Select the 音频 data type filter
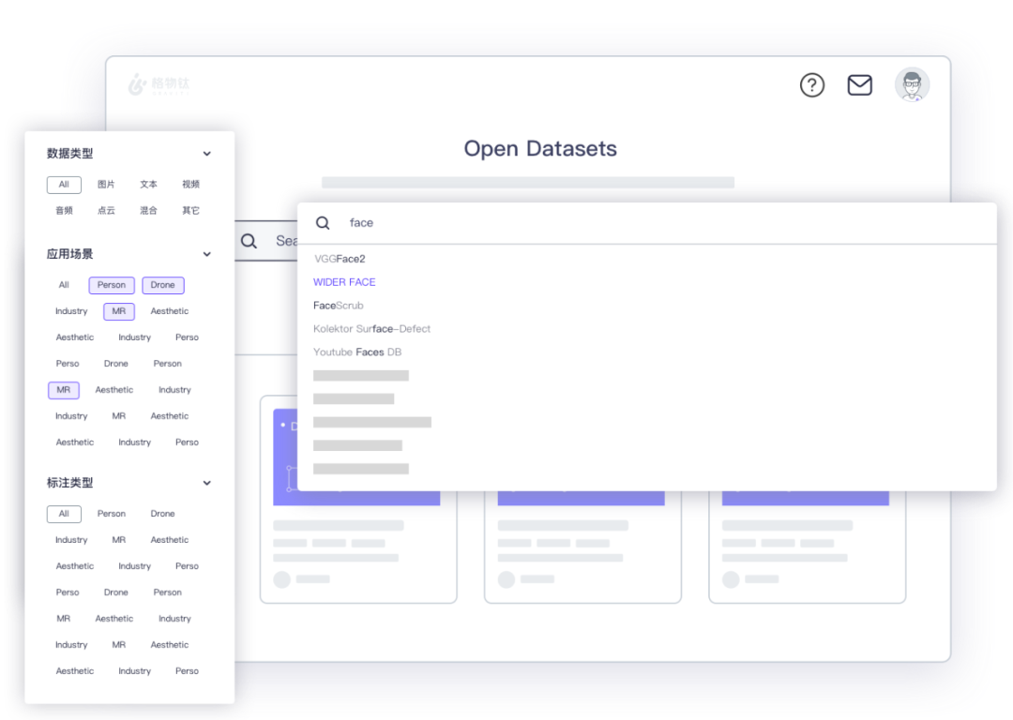The image size is (1013, 720). point(64,211)
